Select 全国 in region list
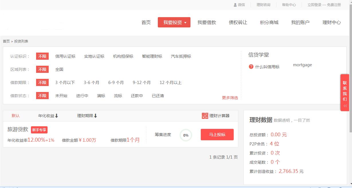 click(x=59, y=69)
